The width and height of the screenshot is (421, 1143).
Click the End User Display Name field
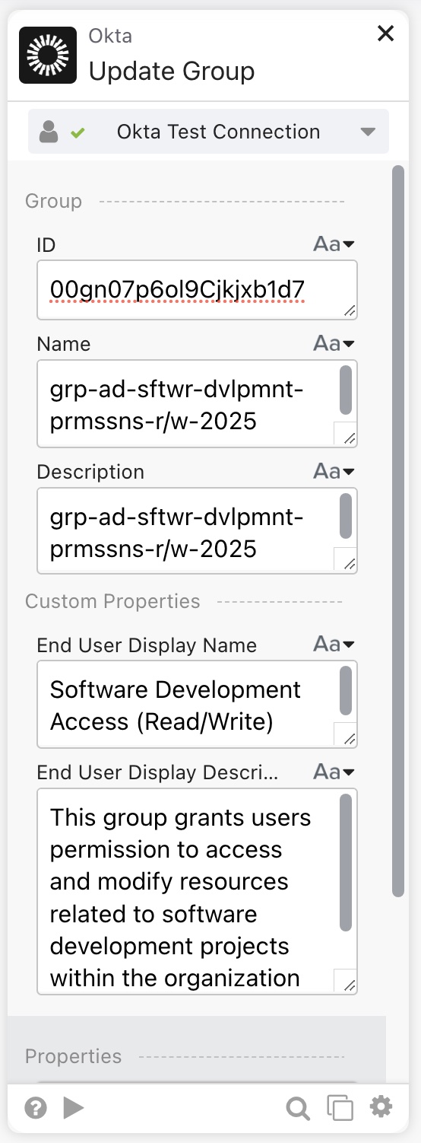coord(197,705)
